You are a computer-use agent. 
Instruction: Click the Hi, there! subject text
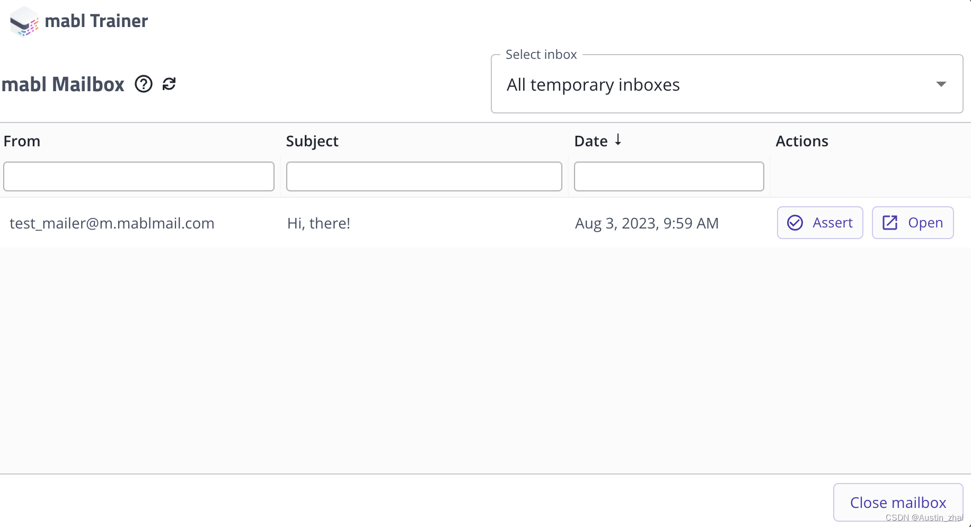(319, 223)
